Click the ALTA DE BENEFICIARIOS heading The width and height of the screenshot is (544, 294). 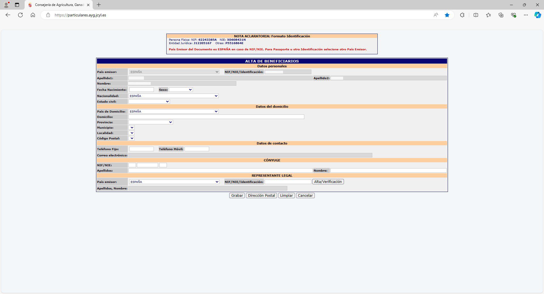[272, 61]
